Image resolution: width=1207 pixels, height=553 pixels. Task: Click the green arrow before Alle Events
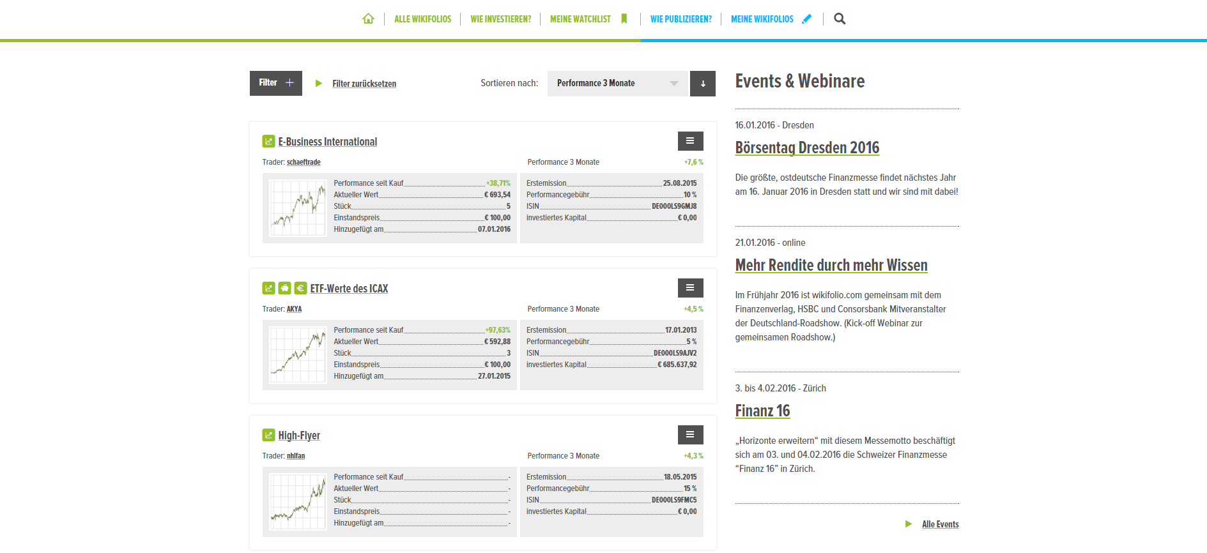click(x=909, y=524)
